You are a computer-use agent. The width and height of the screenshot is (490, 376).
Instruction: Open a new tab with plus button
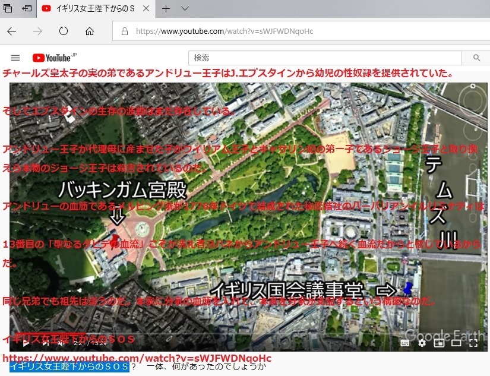(166, 8)
